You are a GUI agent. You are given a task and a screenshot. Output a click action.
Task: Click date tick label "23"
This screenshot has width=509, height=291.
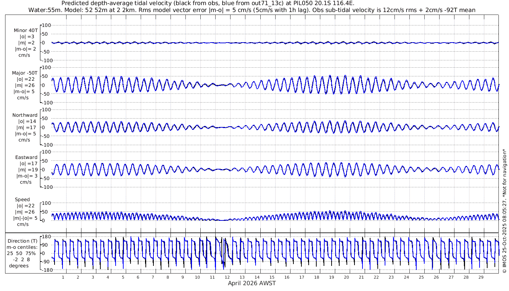tap(391, 277)
